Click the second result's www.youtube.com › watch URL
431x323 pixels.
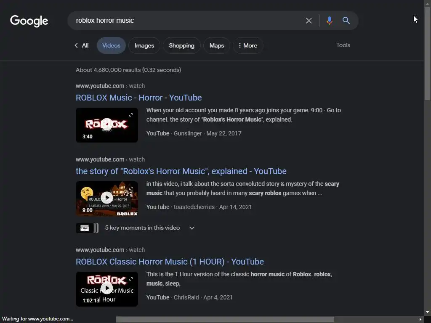(110, 159)
